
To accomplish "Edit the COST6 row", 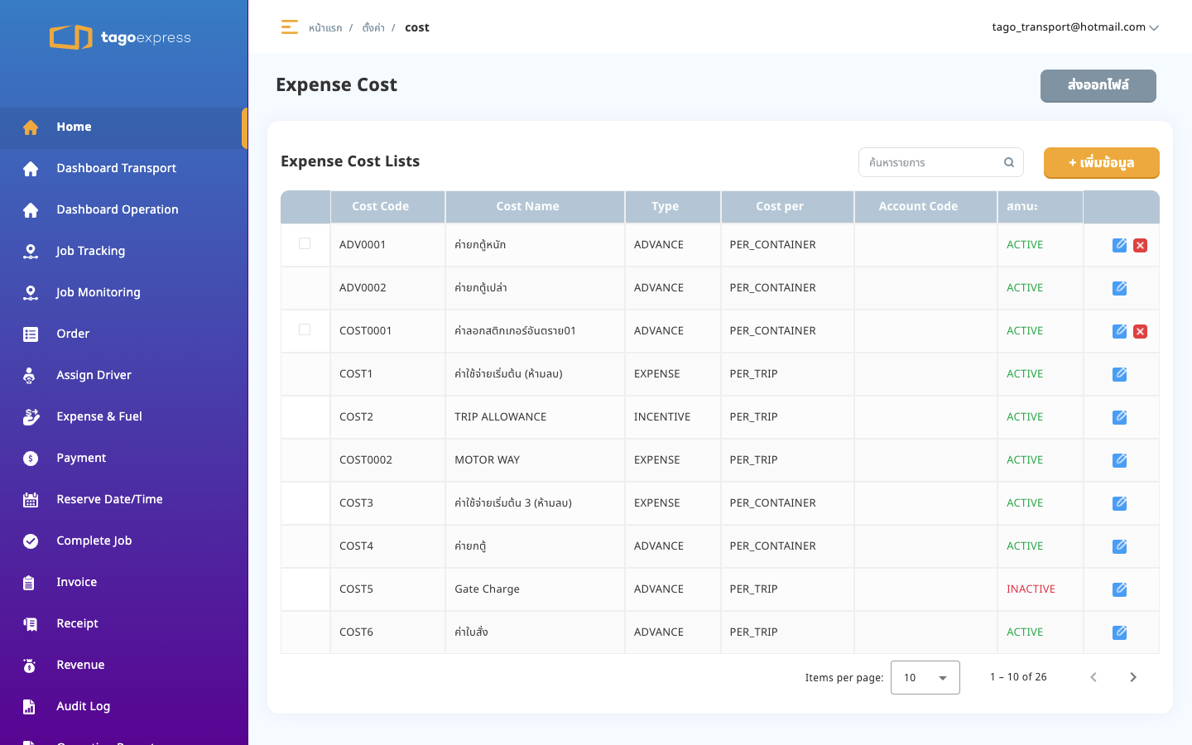I will (1120, 632).
